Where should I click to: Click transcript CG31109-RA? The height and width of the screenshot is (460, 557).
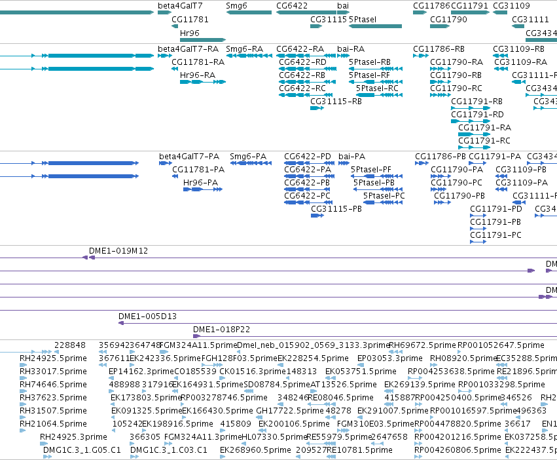click(521, 62)
